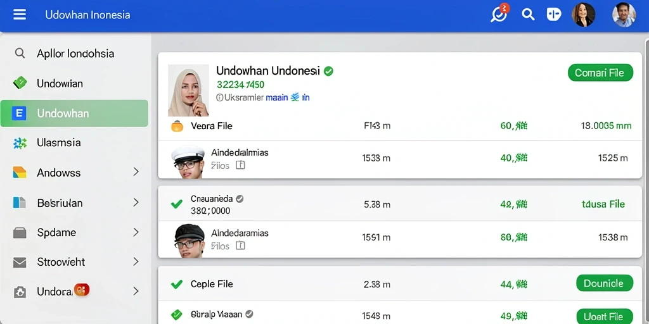Toggle the checkmark next to Ceple File

[x=177, y=284]
